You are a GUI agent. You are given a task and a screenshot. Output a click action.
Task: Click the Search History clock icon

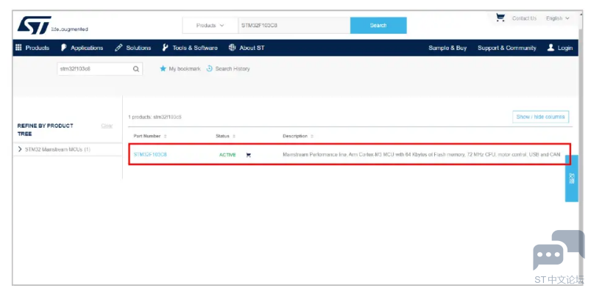point(210,68)
